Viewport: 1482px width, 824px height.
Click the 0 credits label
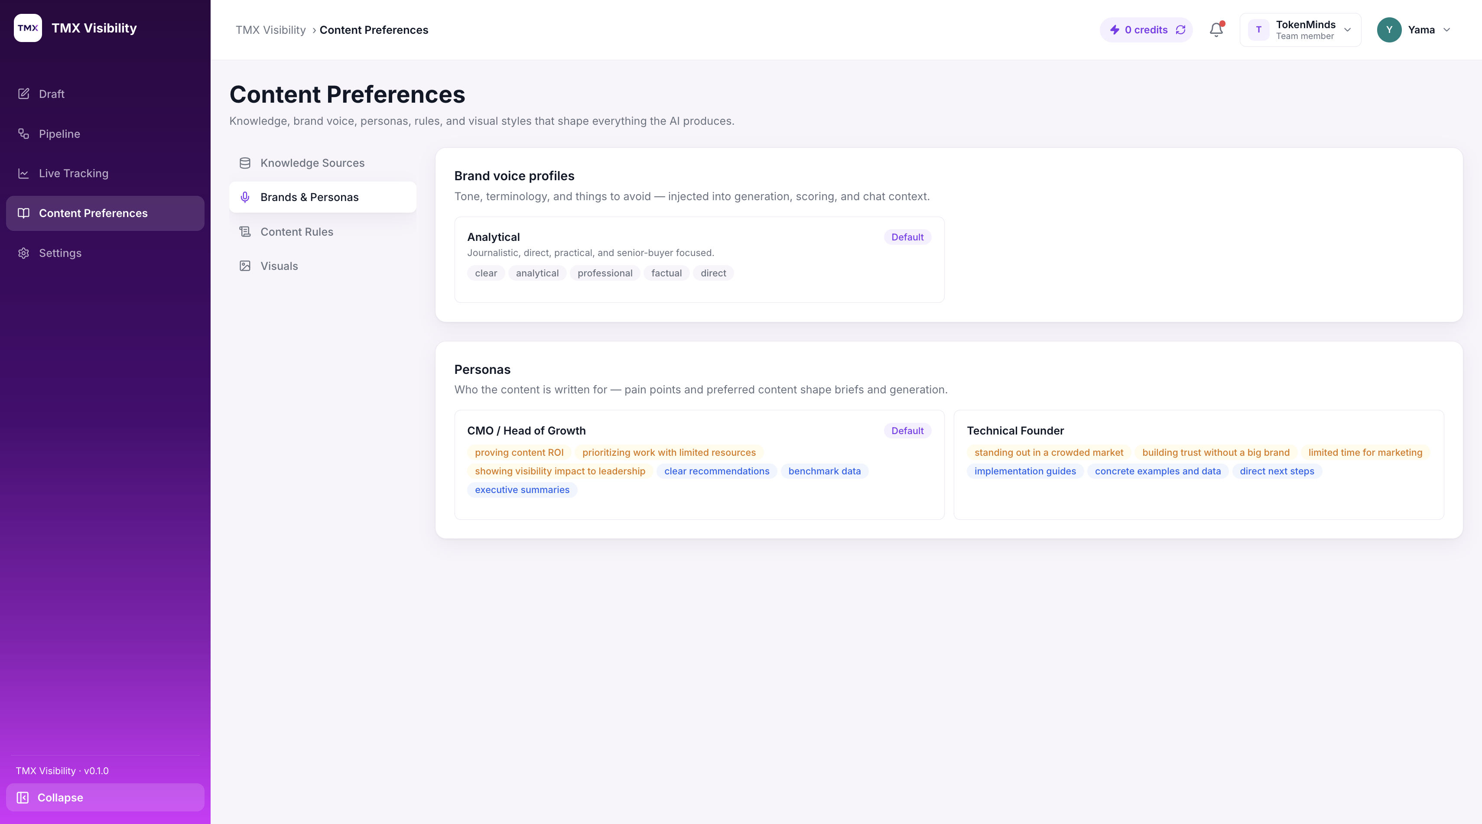point(1146,30)
